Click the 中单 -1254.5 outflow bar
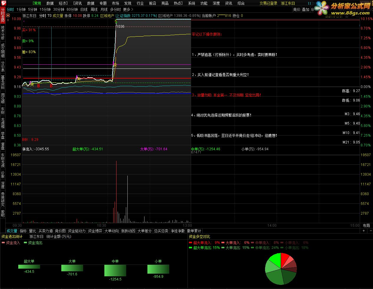 tap(115, 270)
